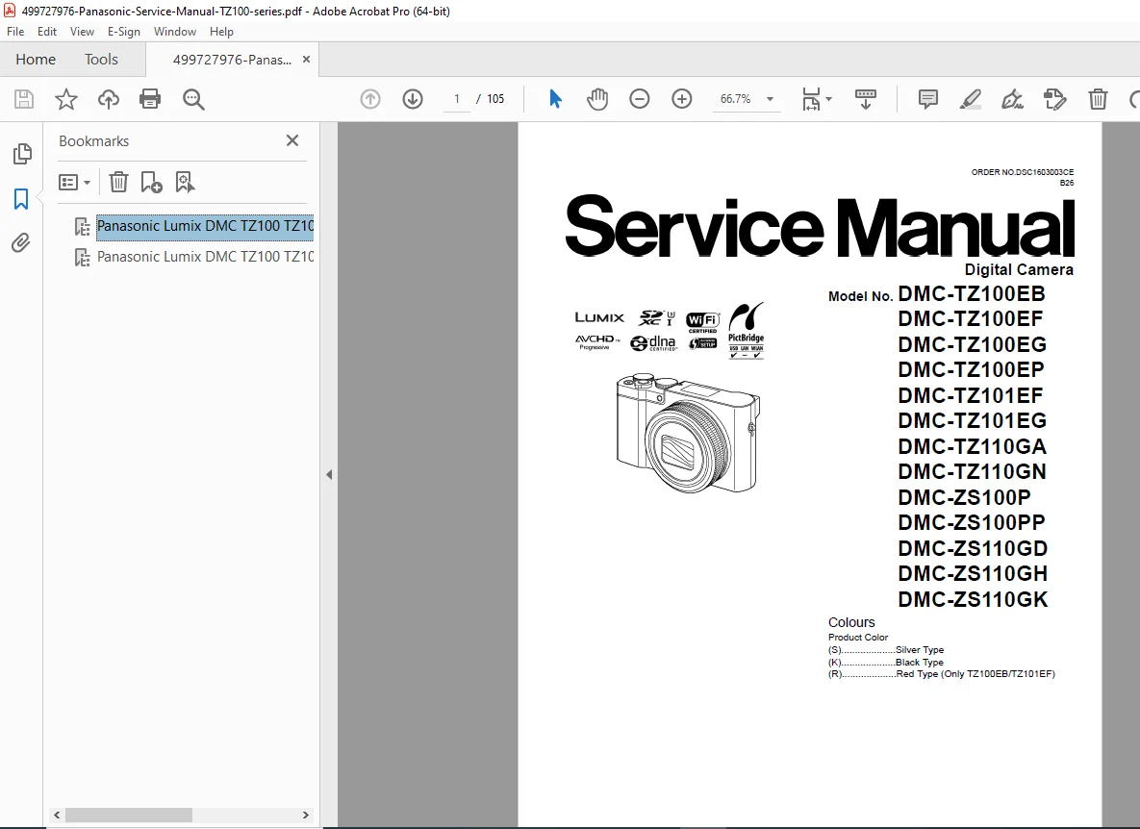Open the E-Sign menu
This screenshot has width=1140, height=829.
(123, 31)
